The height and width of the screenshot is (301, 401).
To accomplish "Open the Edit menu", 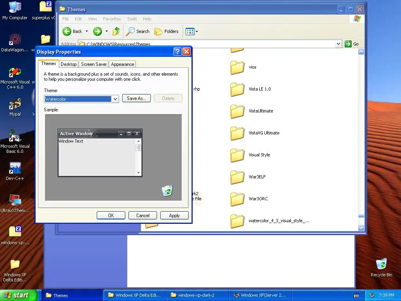I will (x=78, y=19).
